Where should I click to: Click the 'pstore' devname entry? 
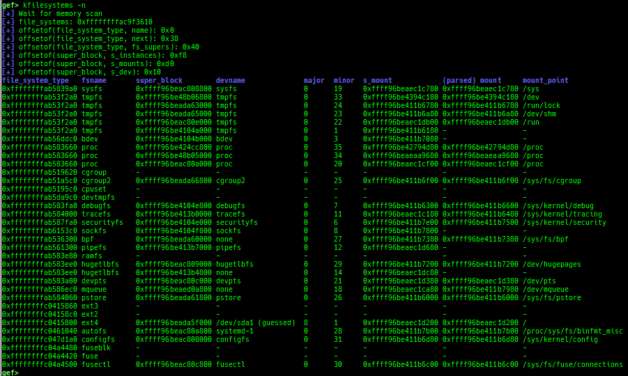pos(229,297)
